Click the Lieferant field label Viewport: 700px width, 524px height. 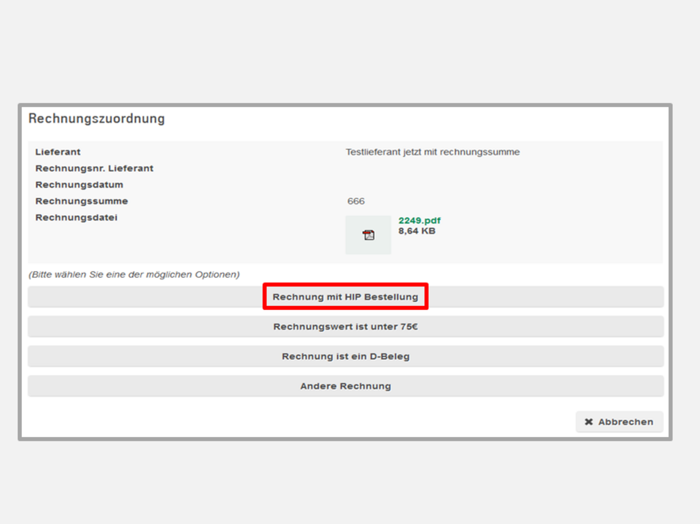click(x=58, y=152)
